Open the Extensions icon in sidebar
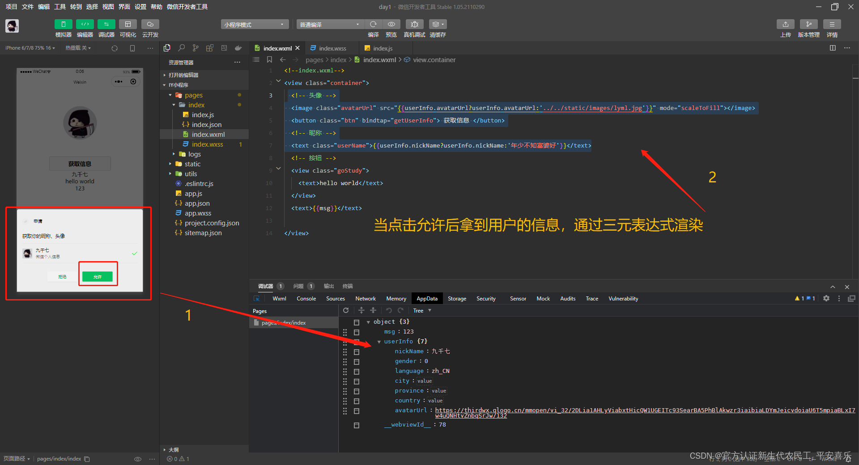This screenshot has width=859, height=465. 210,48
